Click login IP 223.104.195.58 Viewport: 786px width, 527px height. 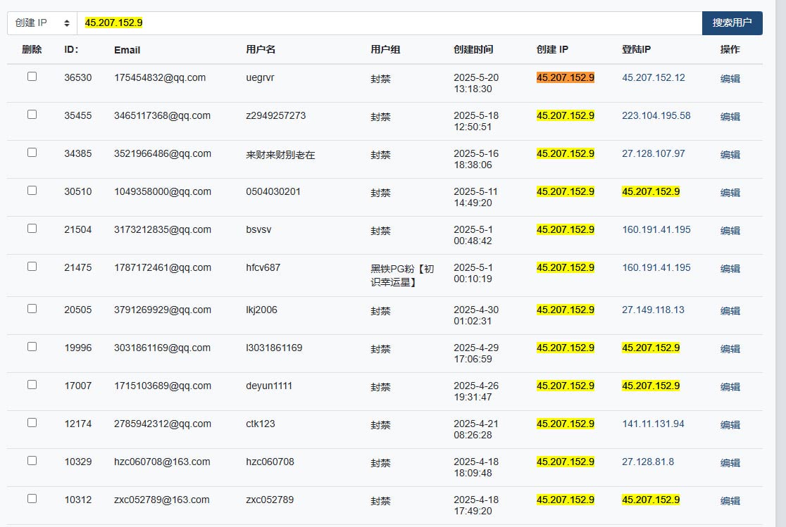656,115
